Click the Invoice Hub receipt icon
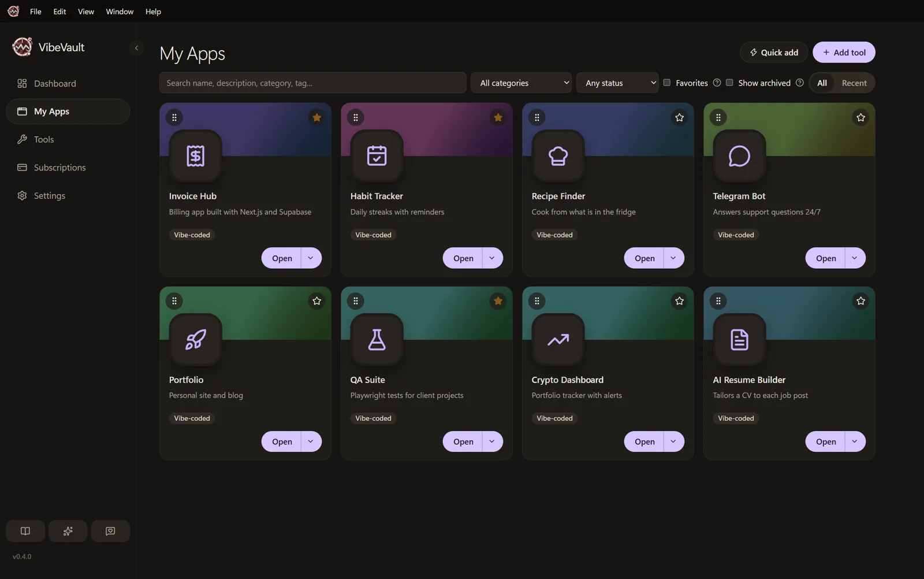The width and height of the screenshot is (924, 579). coord(195,156)
